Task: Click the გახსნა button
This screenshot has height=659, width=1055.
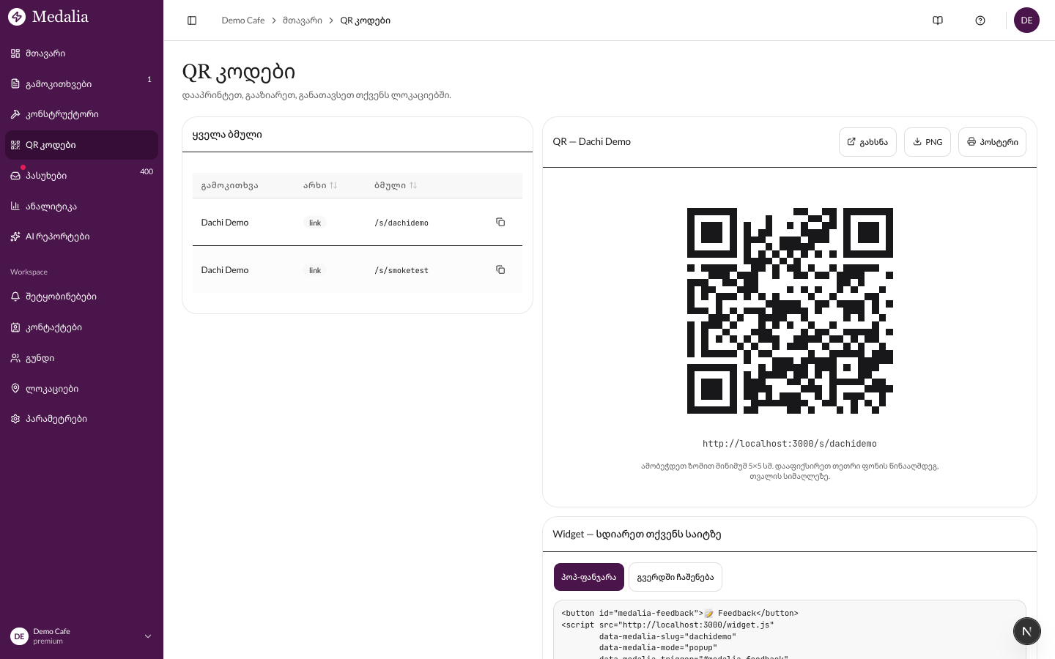Action: [x=867, y=142]
